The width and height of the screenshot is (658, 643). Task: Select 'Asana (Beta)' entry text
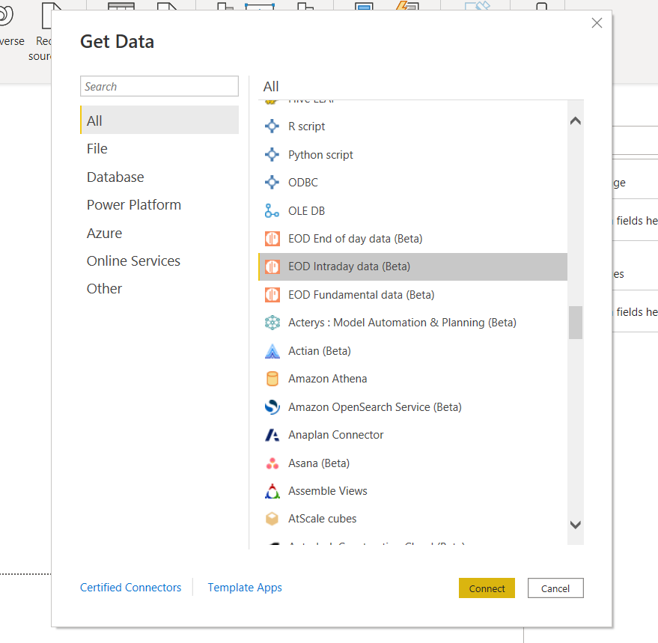(318, 463)
